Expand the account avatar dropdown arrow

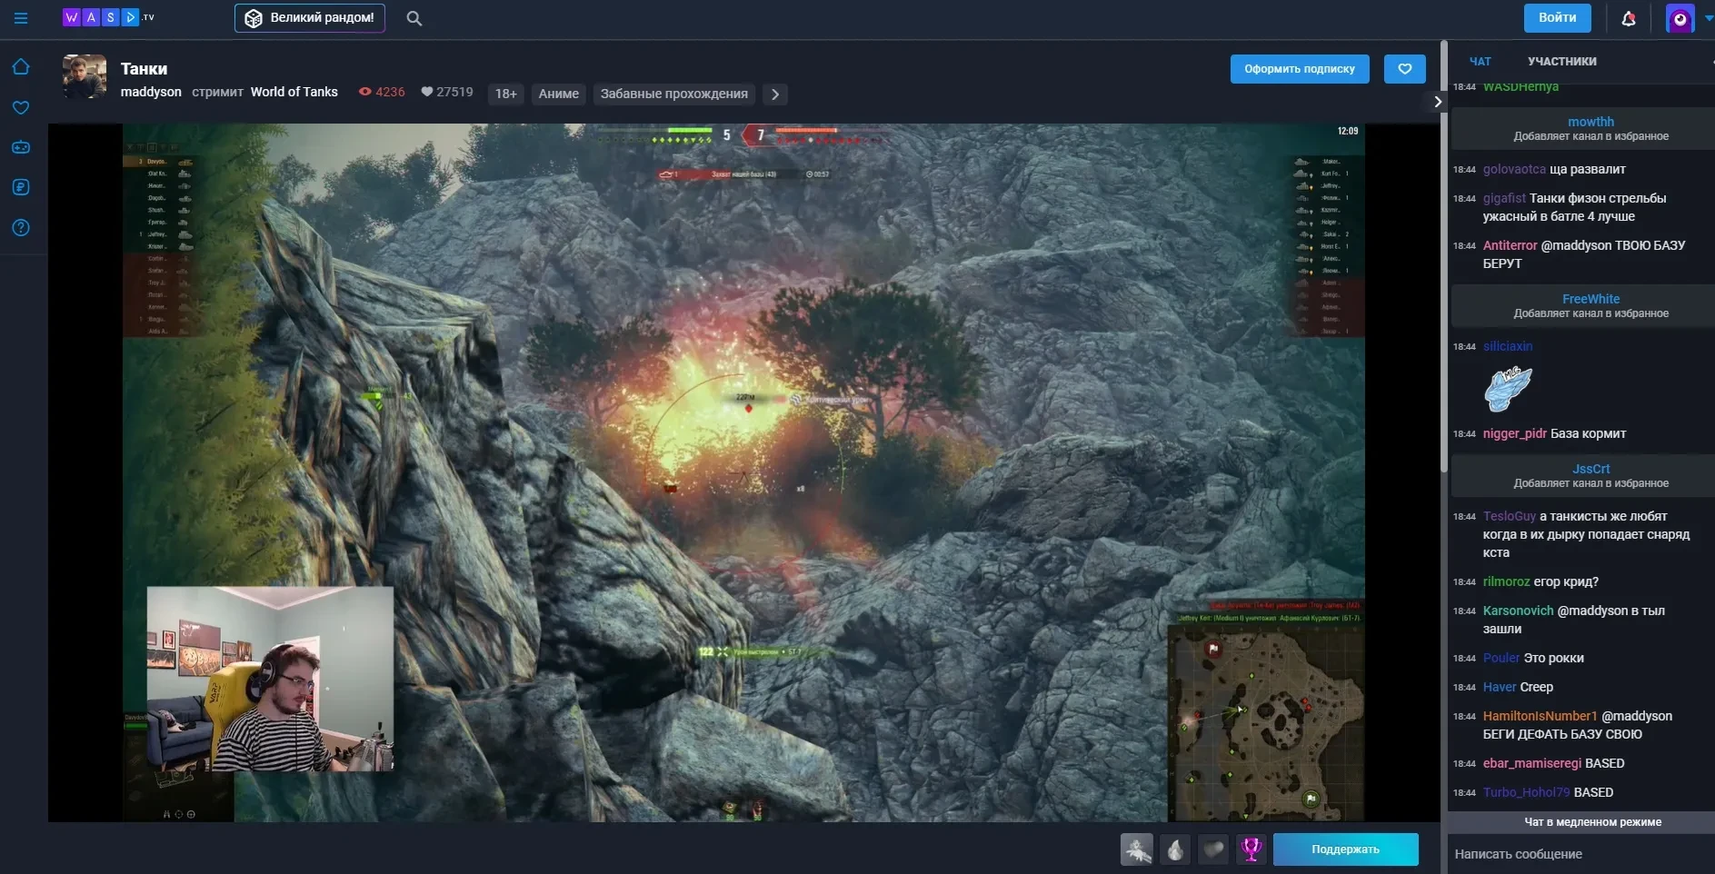[1708, 18]
